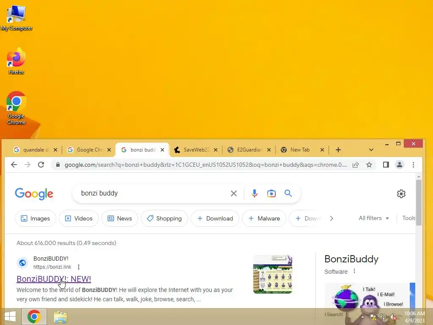Go back in Chrome browser

point(14,165)
